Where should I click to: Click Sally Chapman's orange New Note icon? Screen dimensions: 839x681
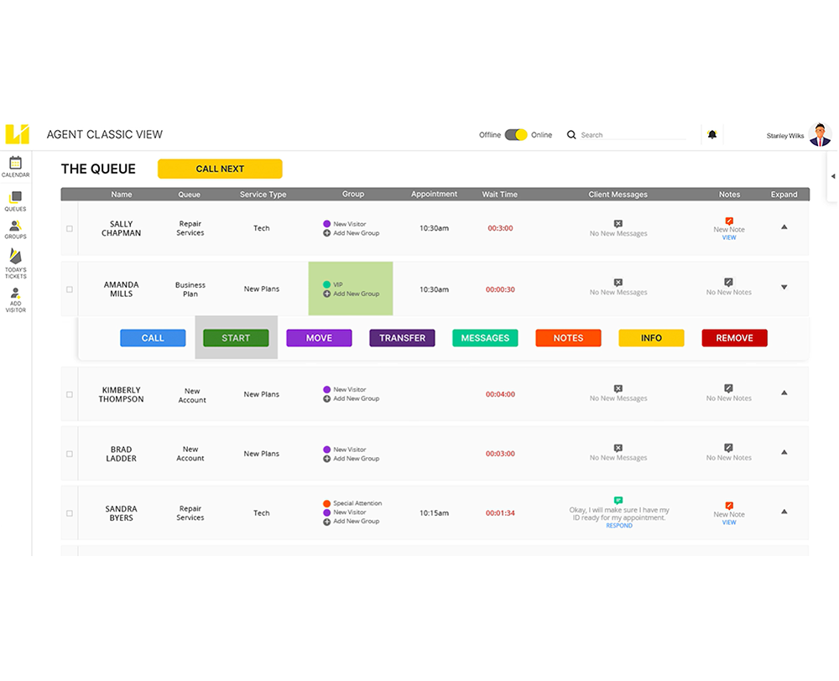pyautogui.click(x=729, y=221)
